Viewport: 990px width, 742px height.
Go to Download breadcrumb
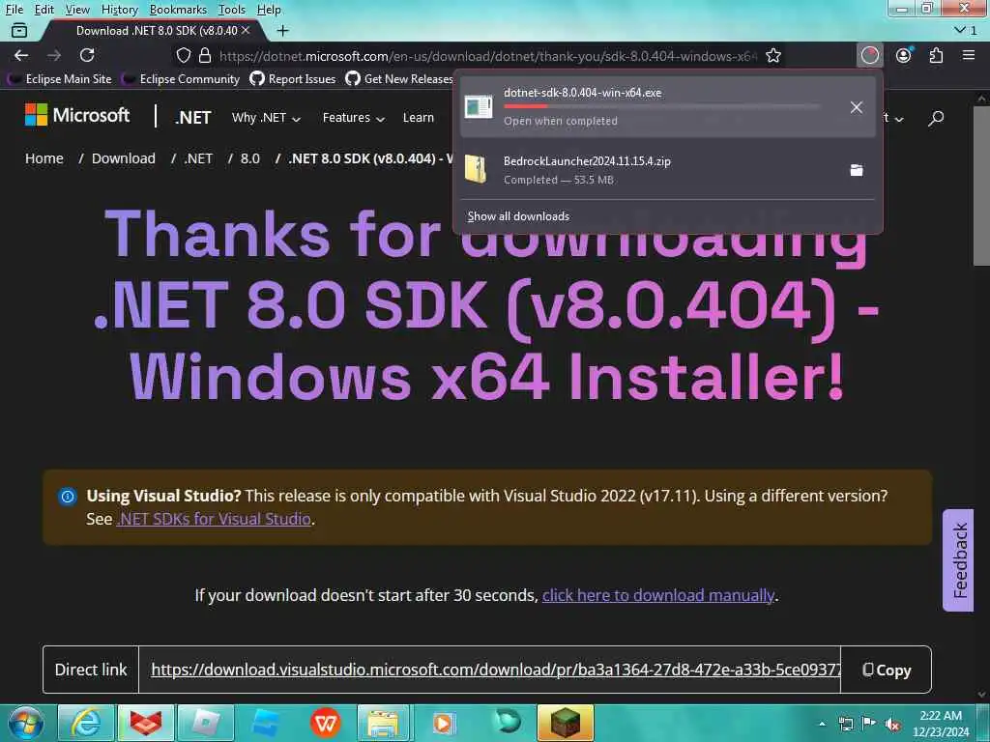click(123, 158)
